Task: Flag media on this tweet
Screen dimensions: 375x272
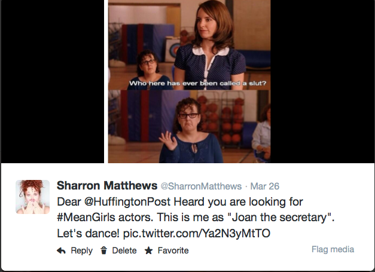Action: pos(333,249)
